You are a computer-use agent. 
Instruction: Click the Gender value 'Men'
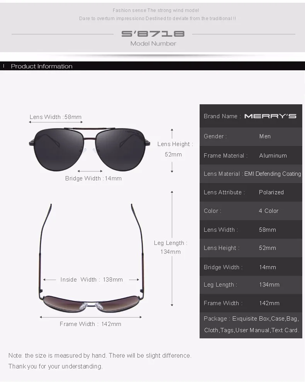point(265,136)
